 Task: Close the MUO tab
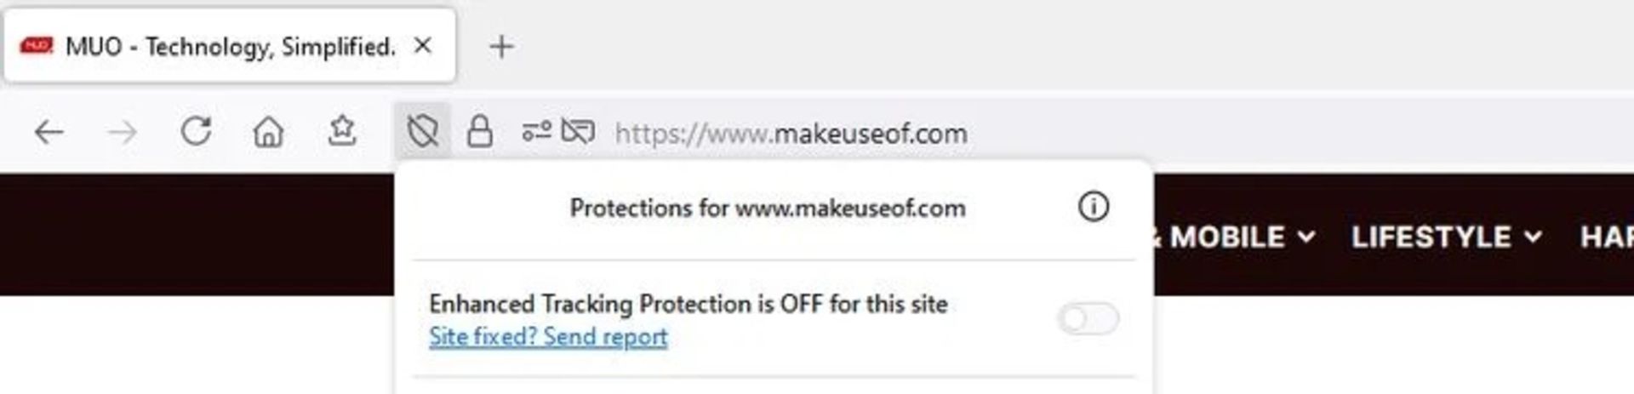tap(423, 46)
